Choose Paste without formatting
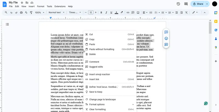This screenshot has height=112, width=219. [x=110, y=49]
